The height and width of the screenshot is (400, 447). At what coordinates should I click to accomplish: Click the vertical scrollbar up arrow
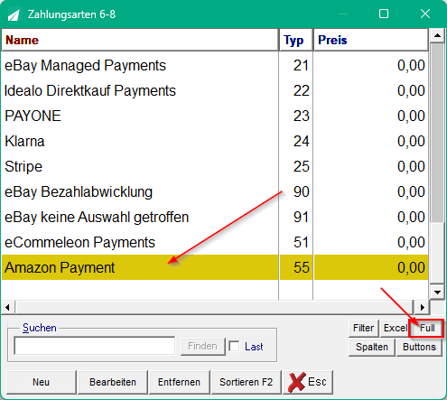point(437,35)
